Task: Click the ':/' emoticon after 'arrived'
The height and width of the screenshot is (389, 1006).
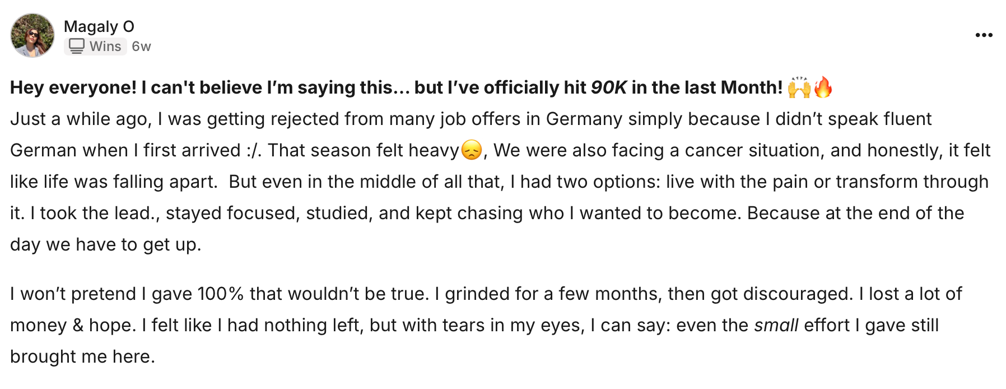Action: click(x=254, y=150)
